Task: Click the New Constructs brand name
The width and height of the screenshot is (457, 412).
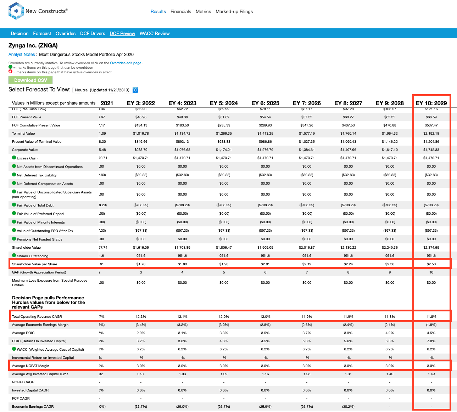Action: coord(46,11)
